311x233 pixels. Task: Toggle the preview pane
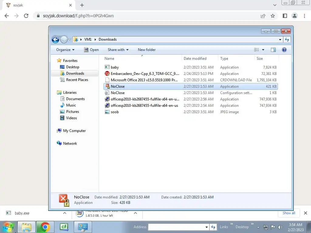tap(273, 50)
